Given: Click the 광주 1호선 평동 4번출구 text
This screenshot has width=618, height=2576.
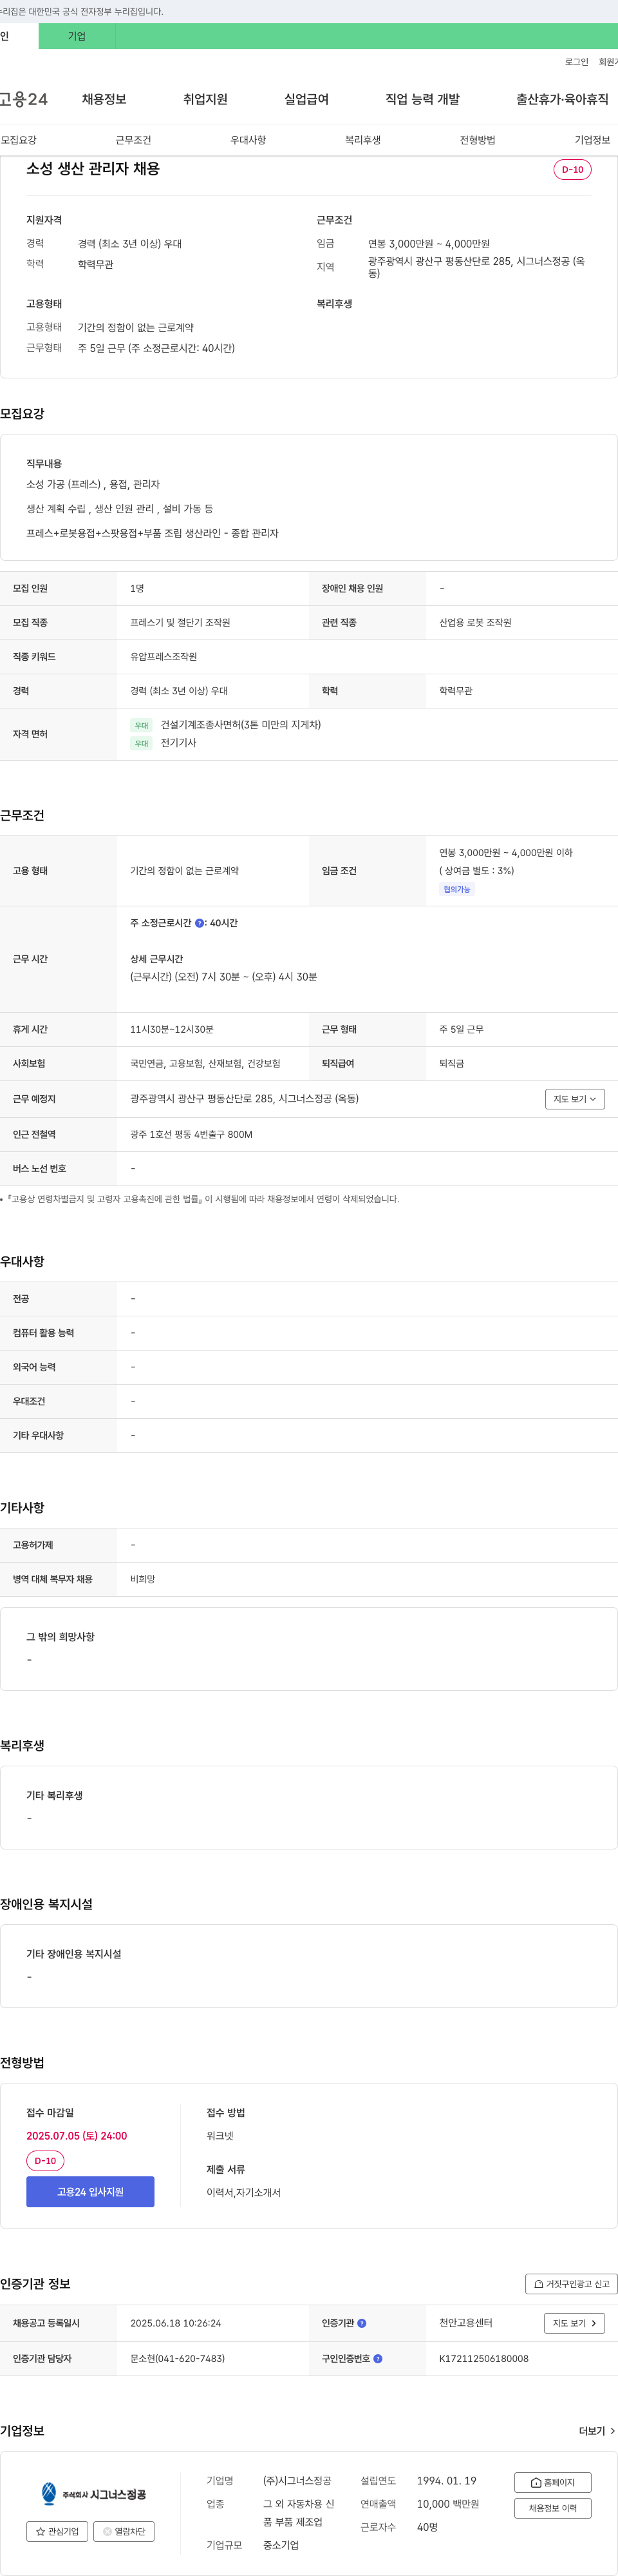Looking at the screenshot, I should [x=192, y=1134].
